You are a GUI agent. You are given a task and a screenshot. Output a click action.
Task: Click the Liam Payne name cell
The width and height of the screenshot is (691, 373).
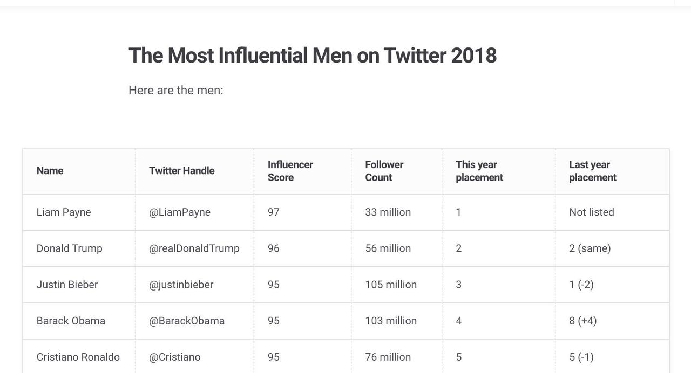[x=64, y=212]
